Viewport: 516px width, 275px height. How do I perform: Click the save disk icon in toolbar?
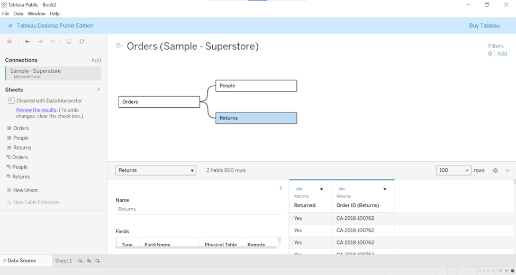click(69, 41)
